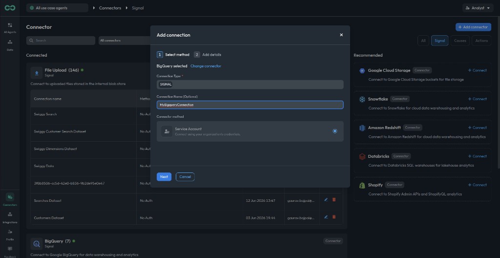Click the 03 Jun 2026 19:44 date cell

pos(260,218)
